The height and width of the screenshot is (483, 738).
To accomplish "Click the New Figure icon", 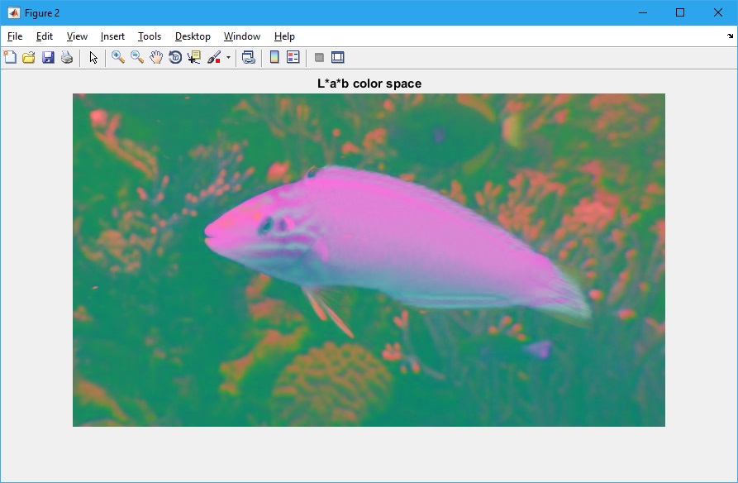I will point(10,57).
